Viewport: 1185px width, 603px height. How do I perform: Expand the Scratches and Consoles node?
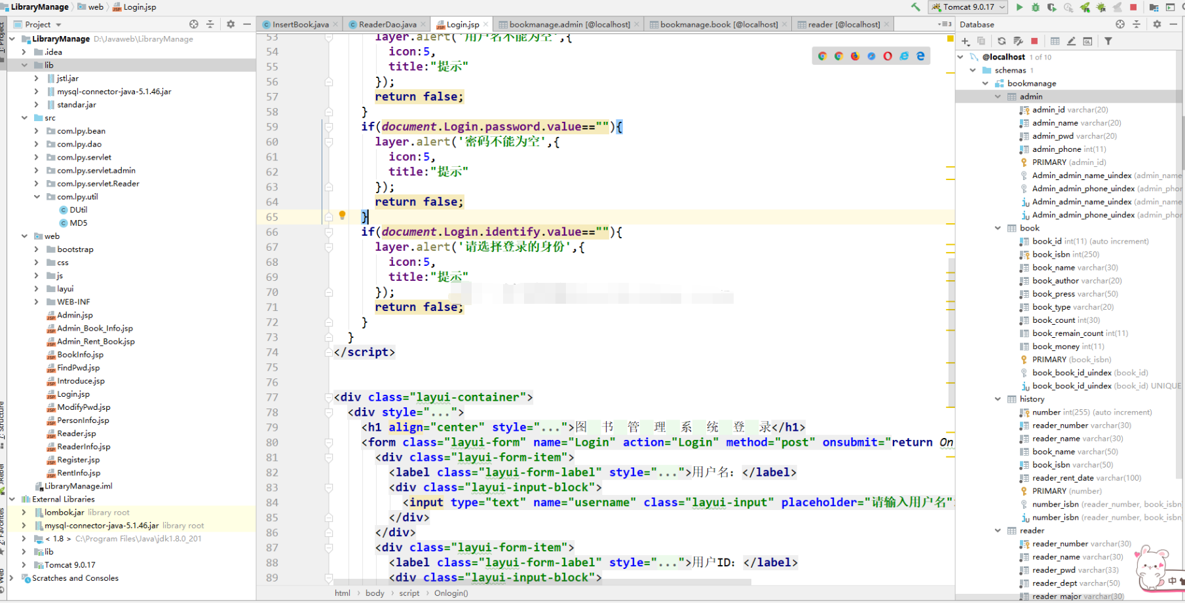point(12,578)
